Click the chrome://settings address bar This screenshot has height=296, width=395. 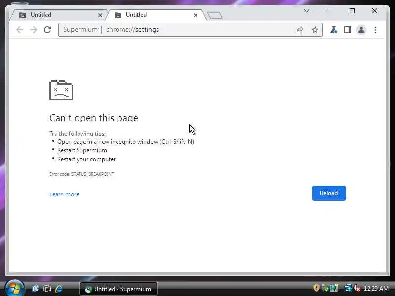point(191,30)
